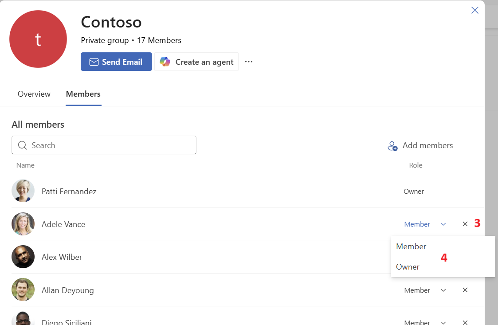Viewport: 498px width, 325px height.
Task: Click the member Search field
Action: (104, 145)
